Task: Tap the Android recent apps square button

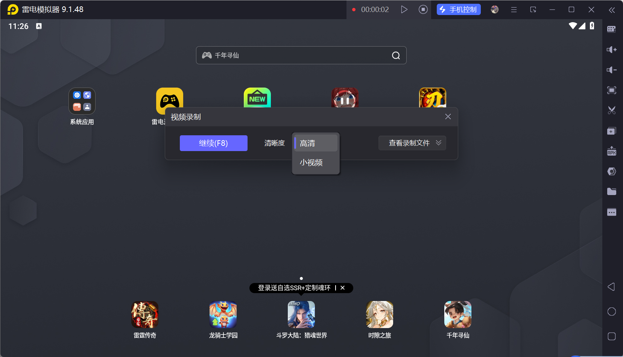Action: pyautogui.click(x=612, y=336)
